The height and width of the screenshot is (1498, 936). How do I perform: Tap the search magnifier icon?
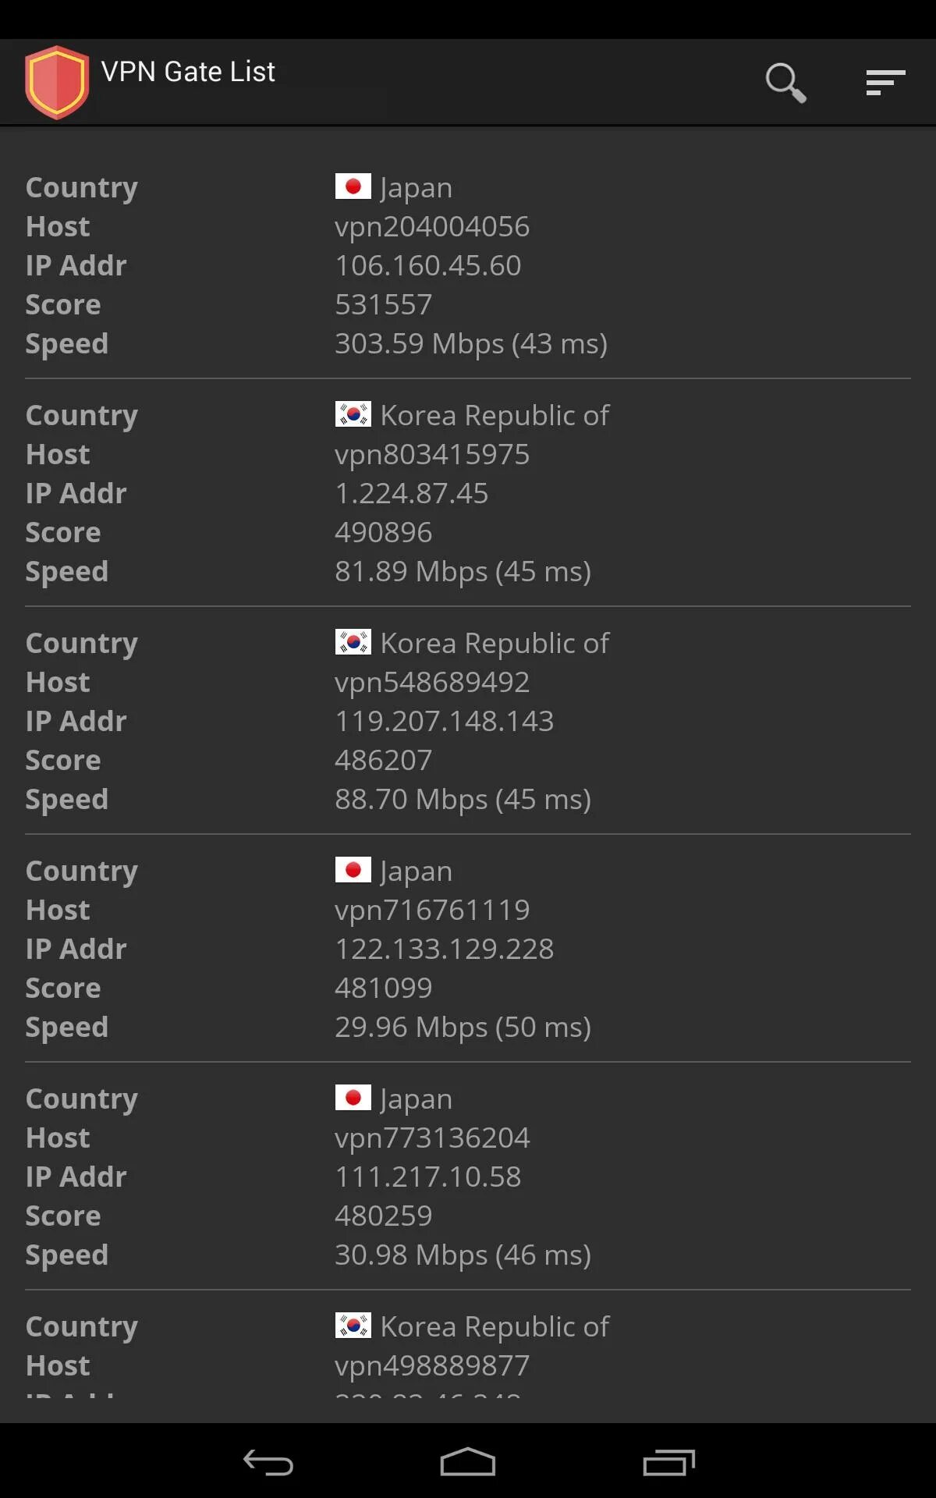click(x=785, y=82)
